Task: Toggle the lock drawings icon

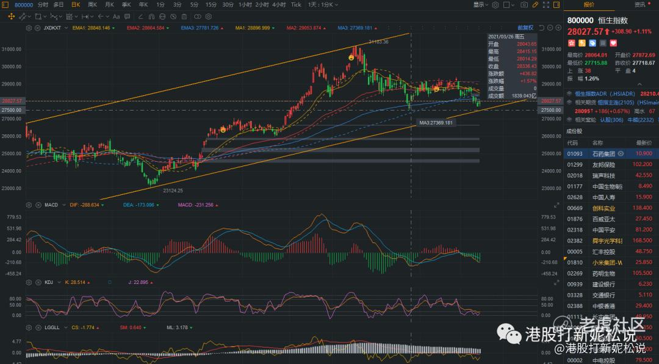Action: 162,16
